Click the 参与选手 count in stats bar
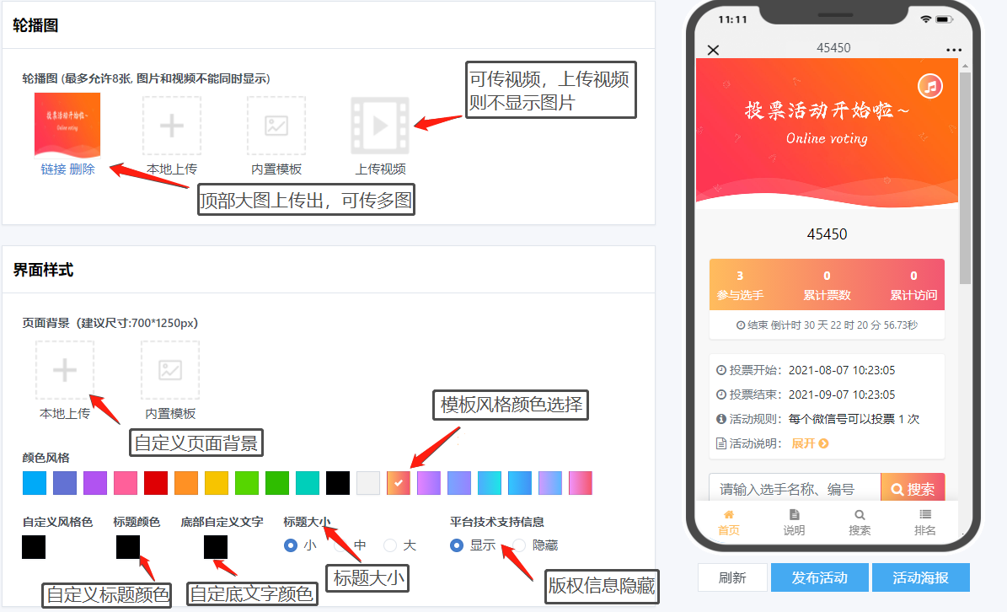1007x612 pixels. click(740, 276)
